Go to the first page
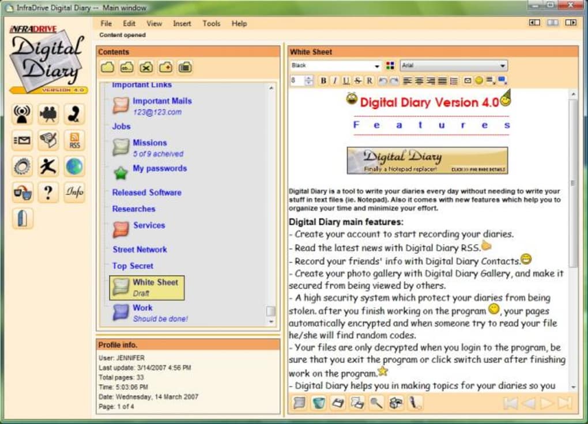 tap(510, 403)
